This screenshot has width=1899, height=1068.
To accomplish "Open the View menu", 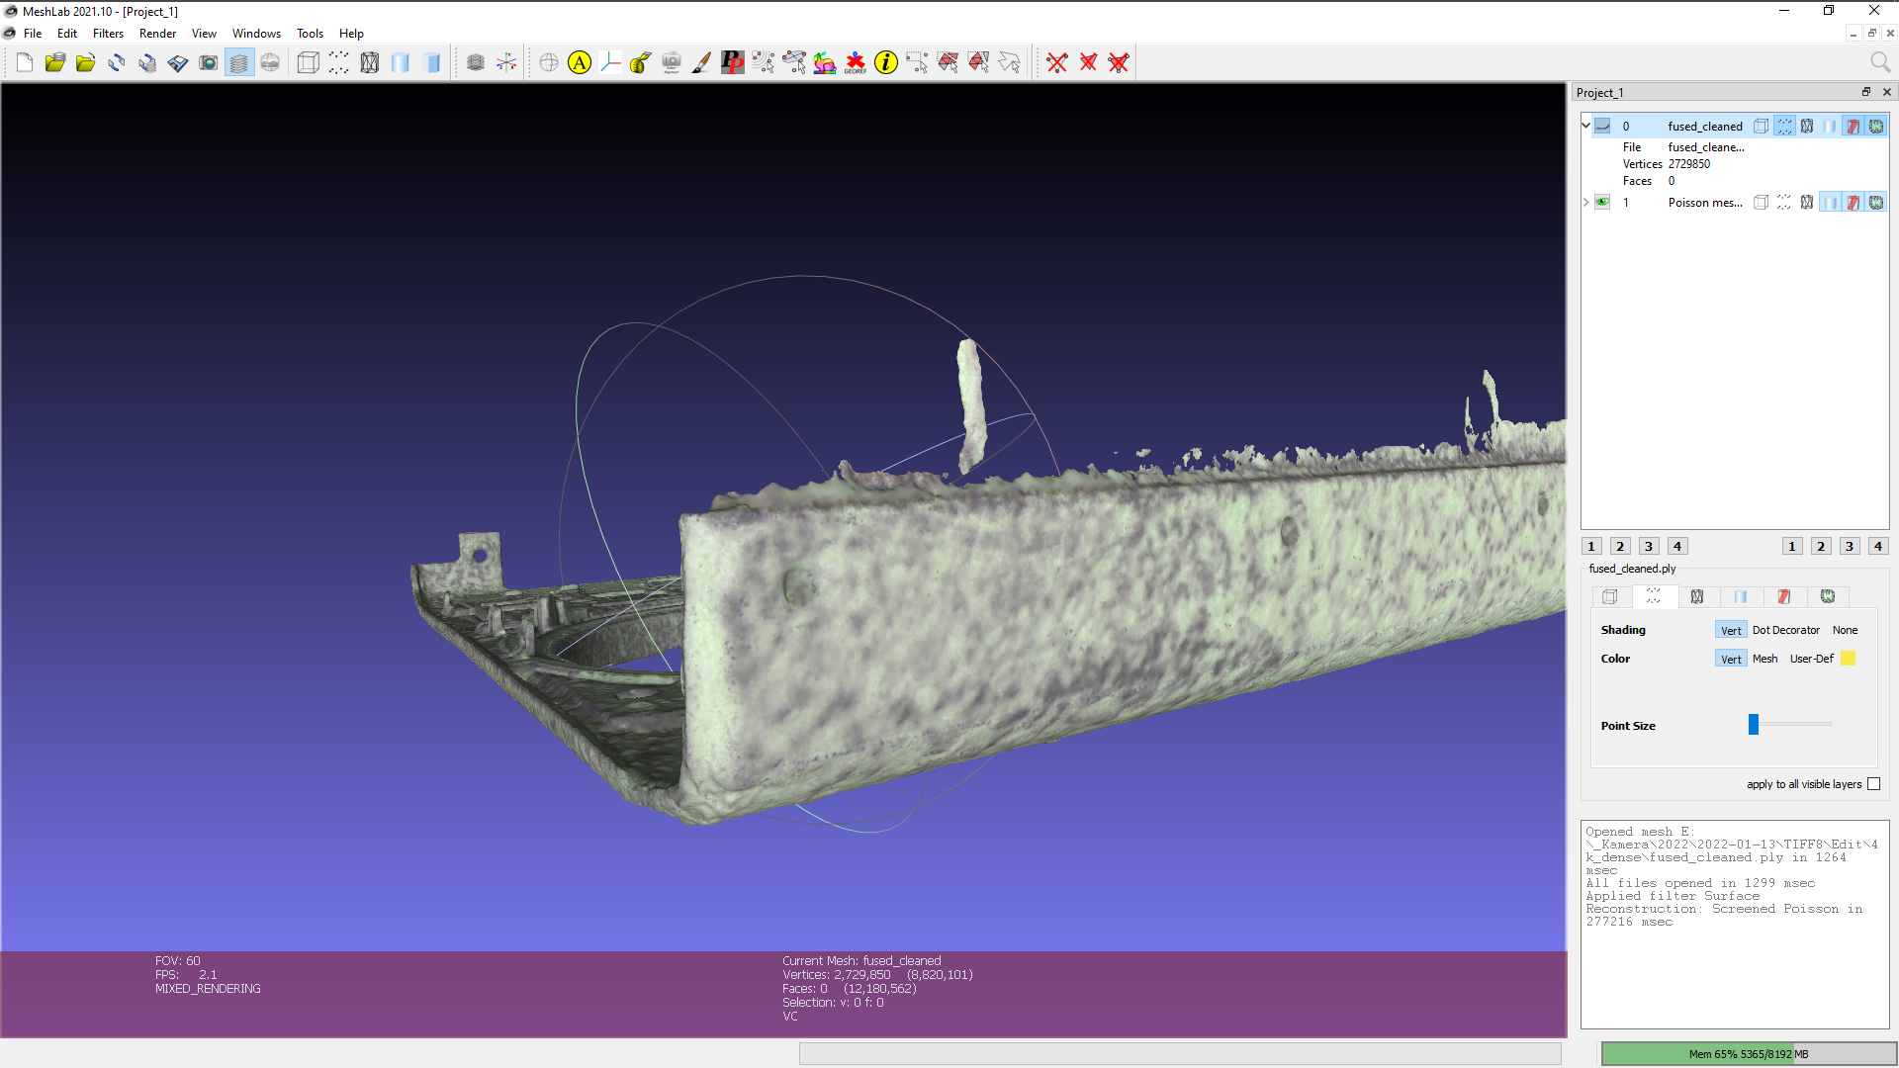I will (204, 34).
